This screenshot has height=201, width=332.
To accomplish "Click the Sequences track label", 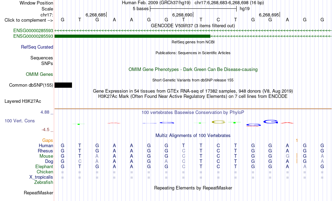I will pyautogui.click(x=42, y=58).
